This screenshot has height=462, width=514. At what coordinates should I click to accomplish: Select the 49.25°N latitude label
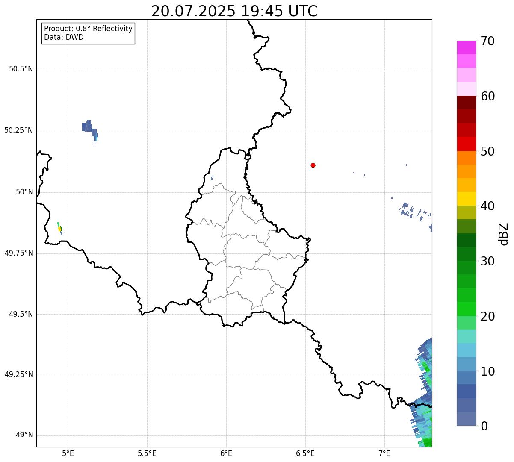[x=18, y=374]
